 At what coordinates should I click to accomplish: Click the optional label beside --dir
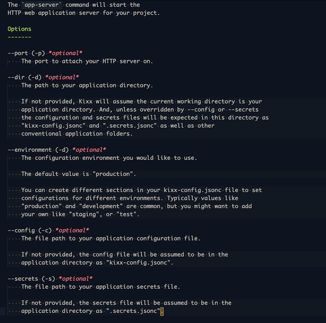tap(62, 77)
